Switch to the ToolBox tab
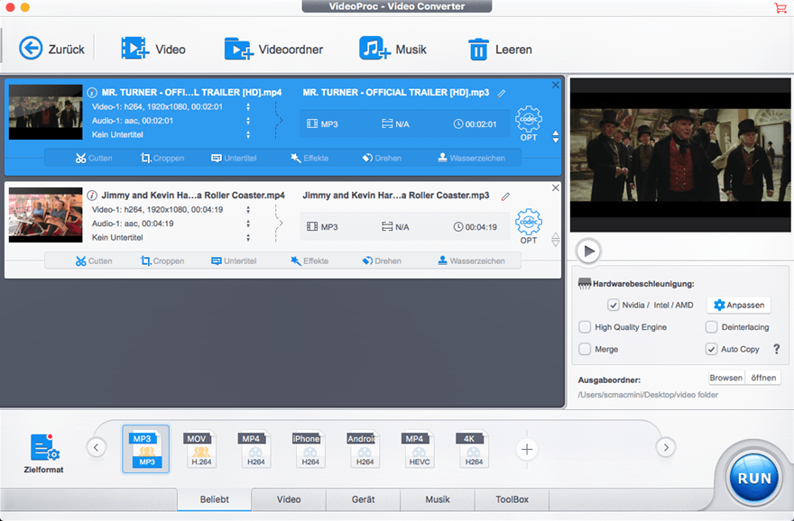Image resolution: width=794 pixels, height=521 pixels. pos(512,499)
